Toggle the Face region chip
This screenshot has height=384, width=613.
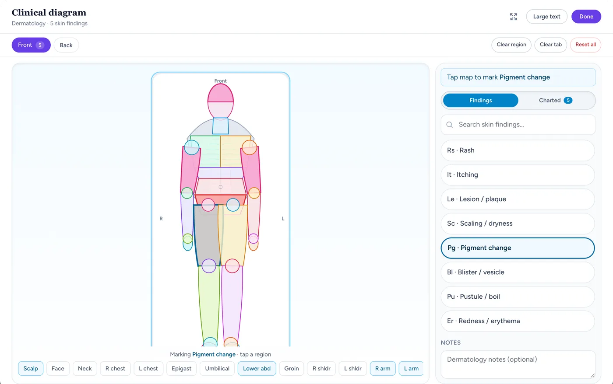click(58, 369)
